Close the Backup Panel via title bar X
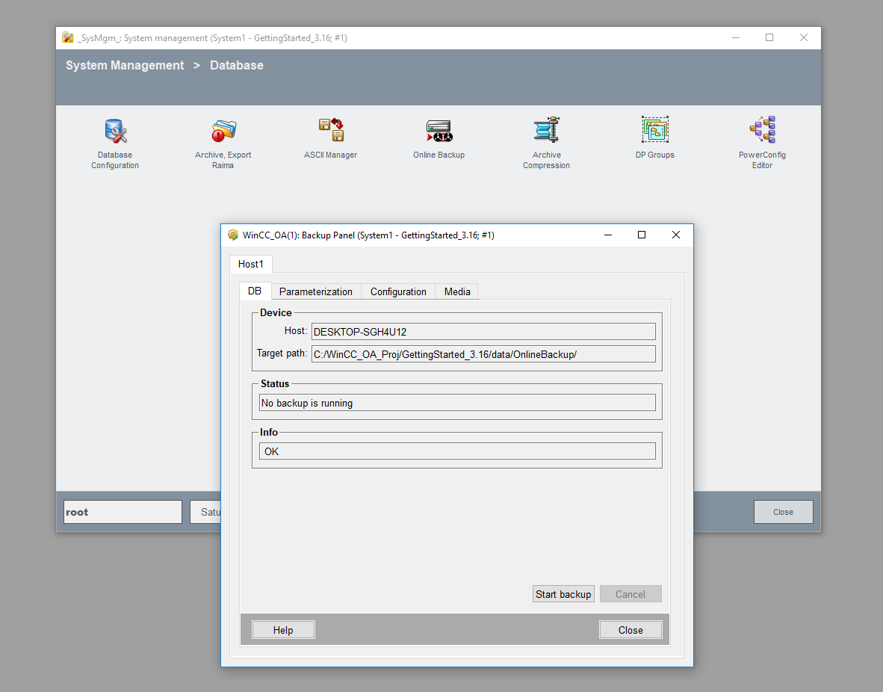This screenshot has width=883, height=692. 676,235
